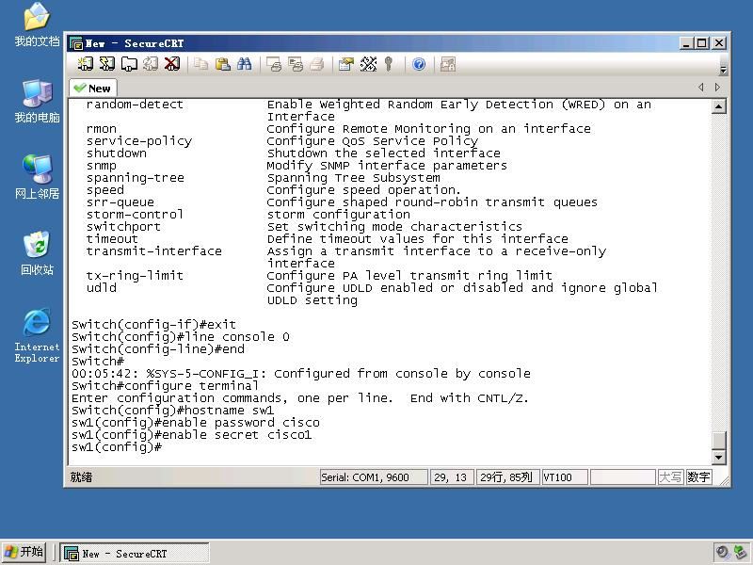Click the greyed printer icon
This screenshot has height=565, width=753.
pos(317,64)
